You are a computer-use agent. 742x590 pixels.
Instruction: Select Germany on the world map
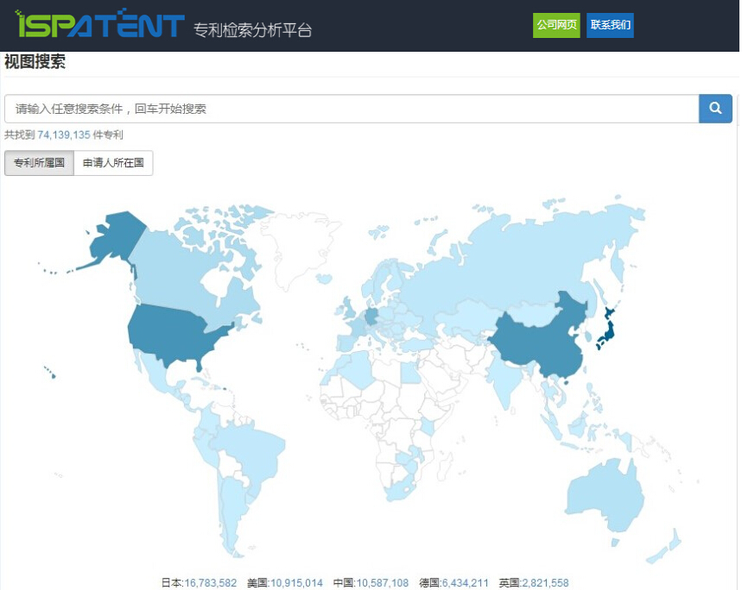pos(372,317)
